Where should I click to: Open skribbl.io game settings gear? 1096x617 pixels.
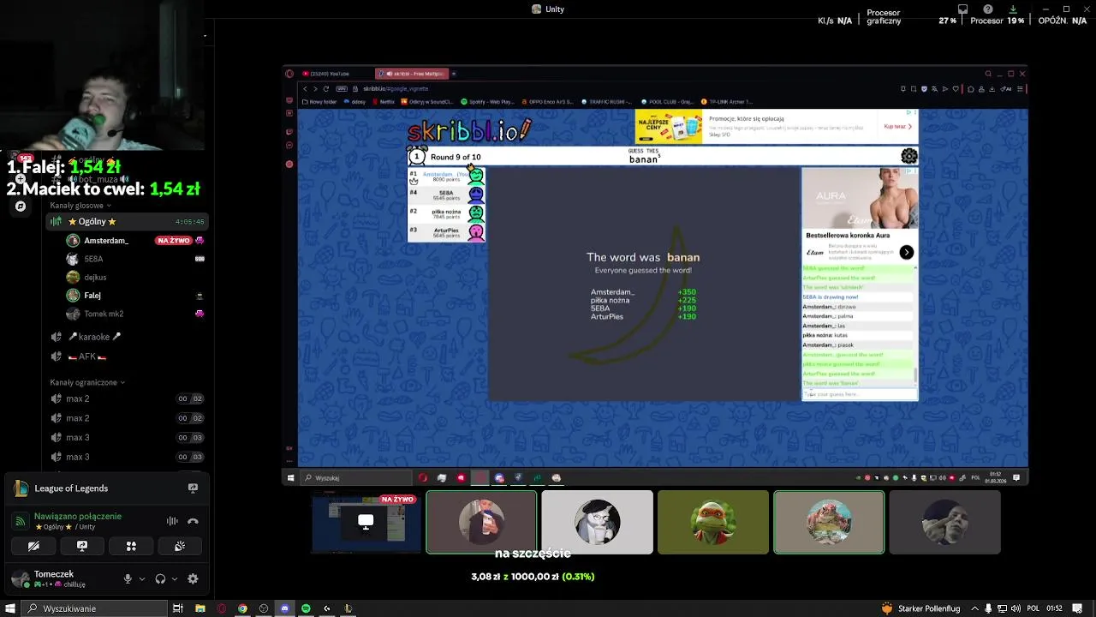pyautogui.click(x=909, y=156)
